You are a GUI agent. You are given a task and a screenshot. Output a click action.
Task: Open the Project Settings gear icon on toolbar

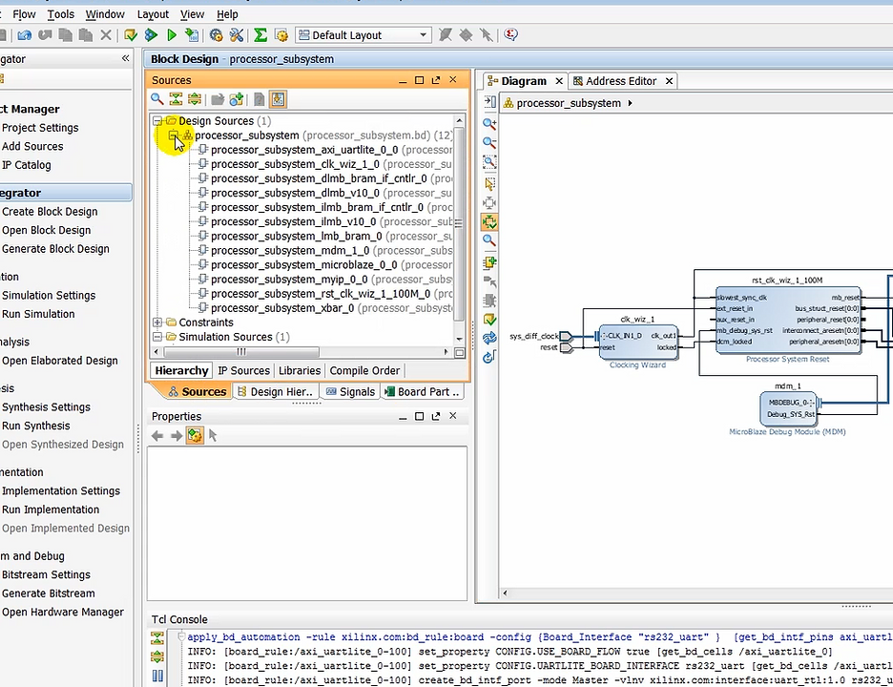click(x=218, y=35)
